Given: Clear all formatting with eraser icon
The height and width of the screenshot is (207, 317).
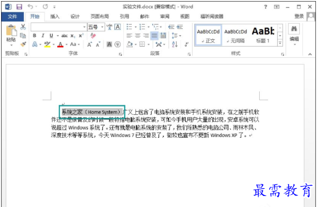Looking at the screenshot, I should (93, 36).
